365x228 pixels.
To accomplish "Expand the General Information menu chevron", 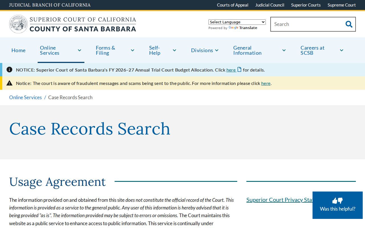I will pyautogui.click(x=284, y=50).
